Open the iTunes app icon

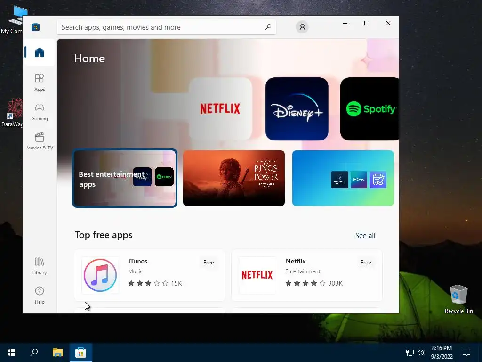pos(100,275)
